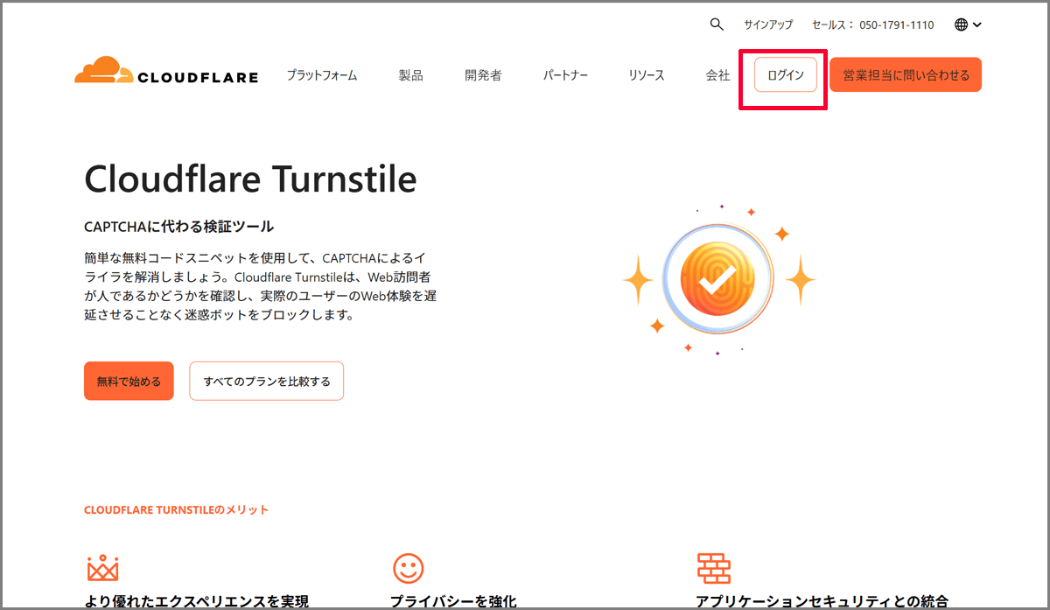
Task: Open the パートナー menu
Action: point(565,75)
